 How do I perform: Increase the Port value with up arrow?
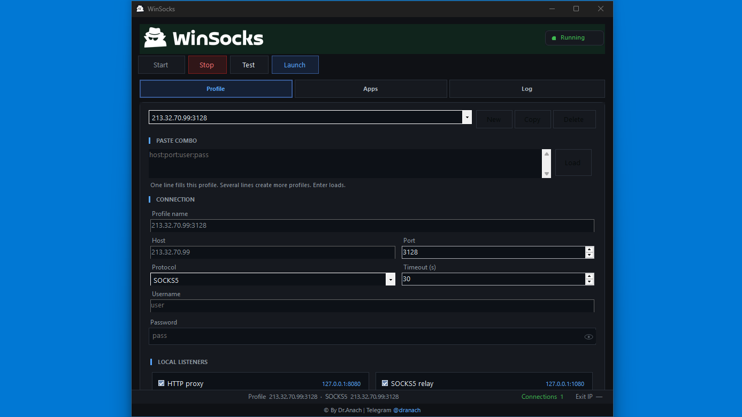pyautogui.click(x=590, y=249)
